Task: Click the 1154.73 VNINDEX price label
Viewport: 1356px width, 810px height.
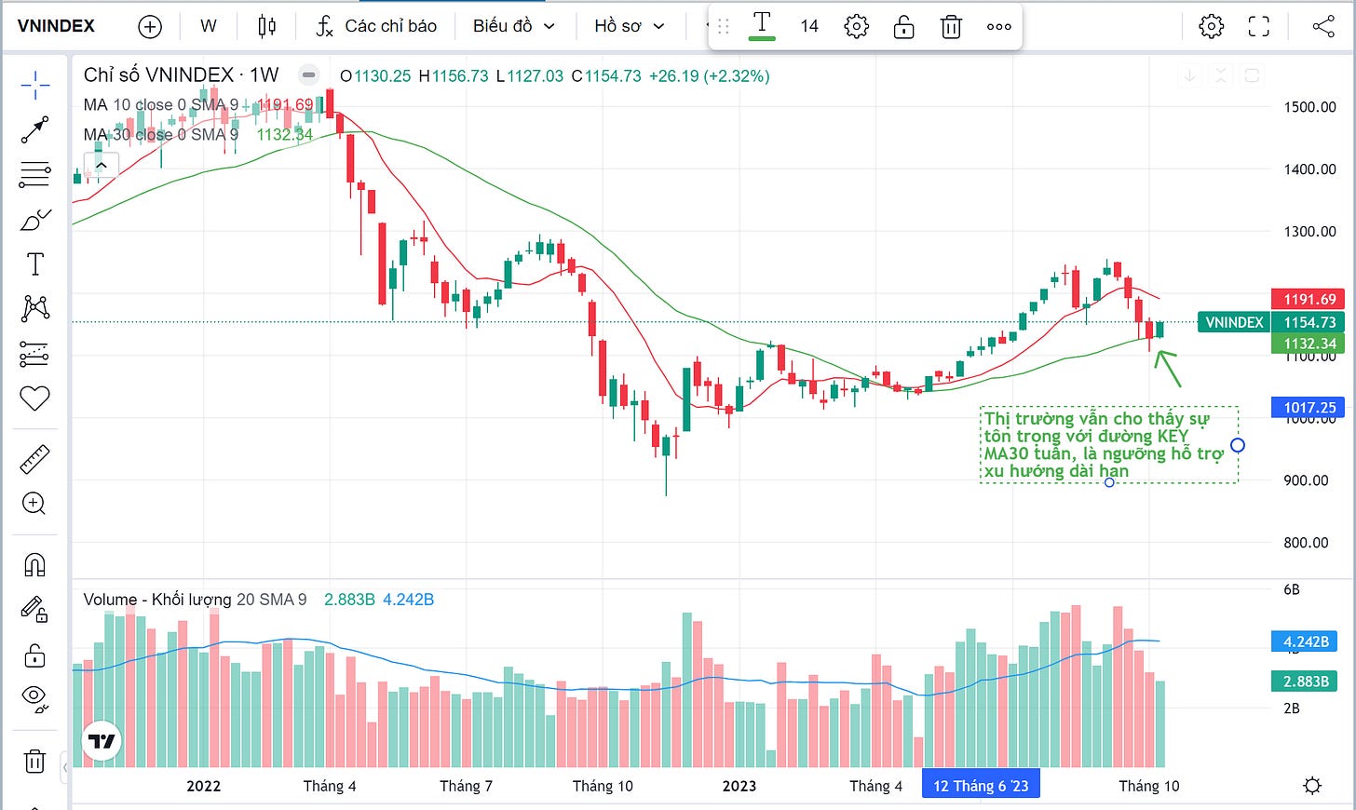Action: (x=1309, y=322)
